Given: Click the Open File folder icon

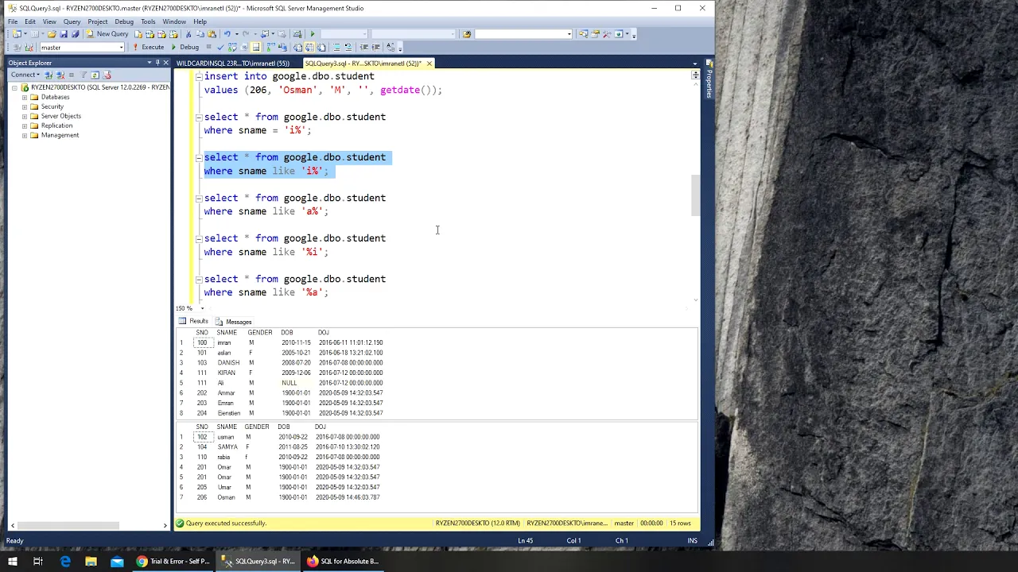Looking at the screenshot, I should pos(52,33).
